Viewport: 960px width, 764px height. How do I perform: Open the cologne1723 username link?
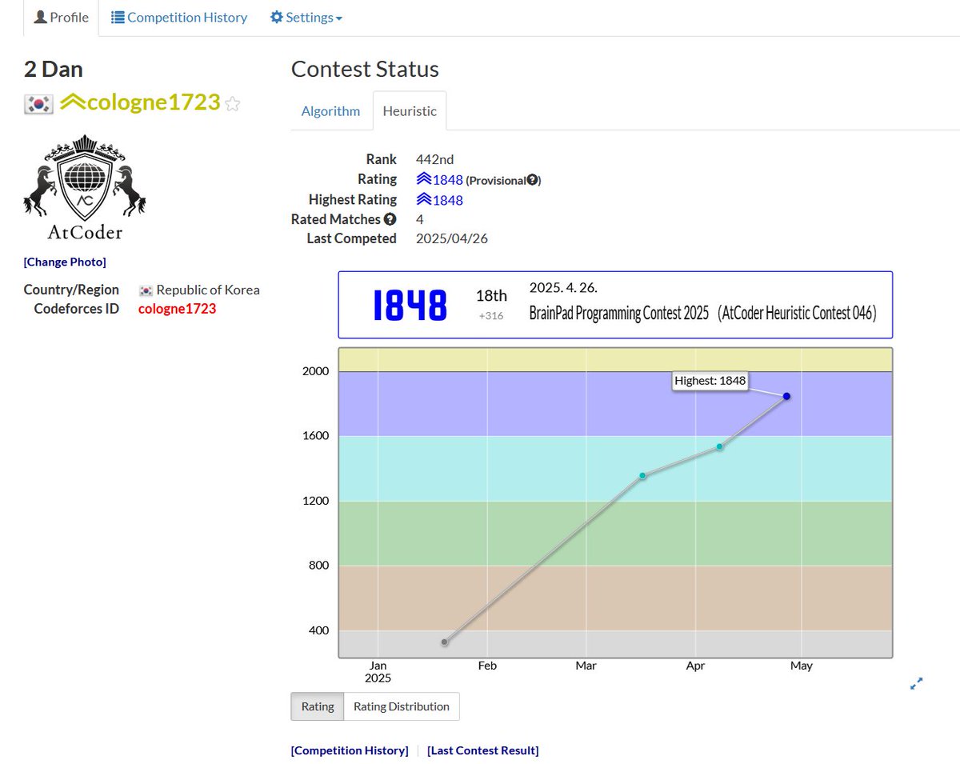click(154, 102)
